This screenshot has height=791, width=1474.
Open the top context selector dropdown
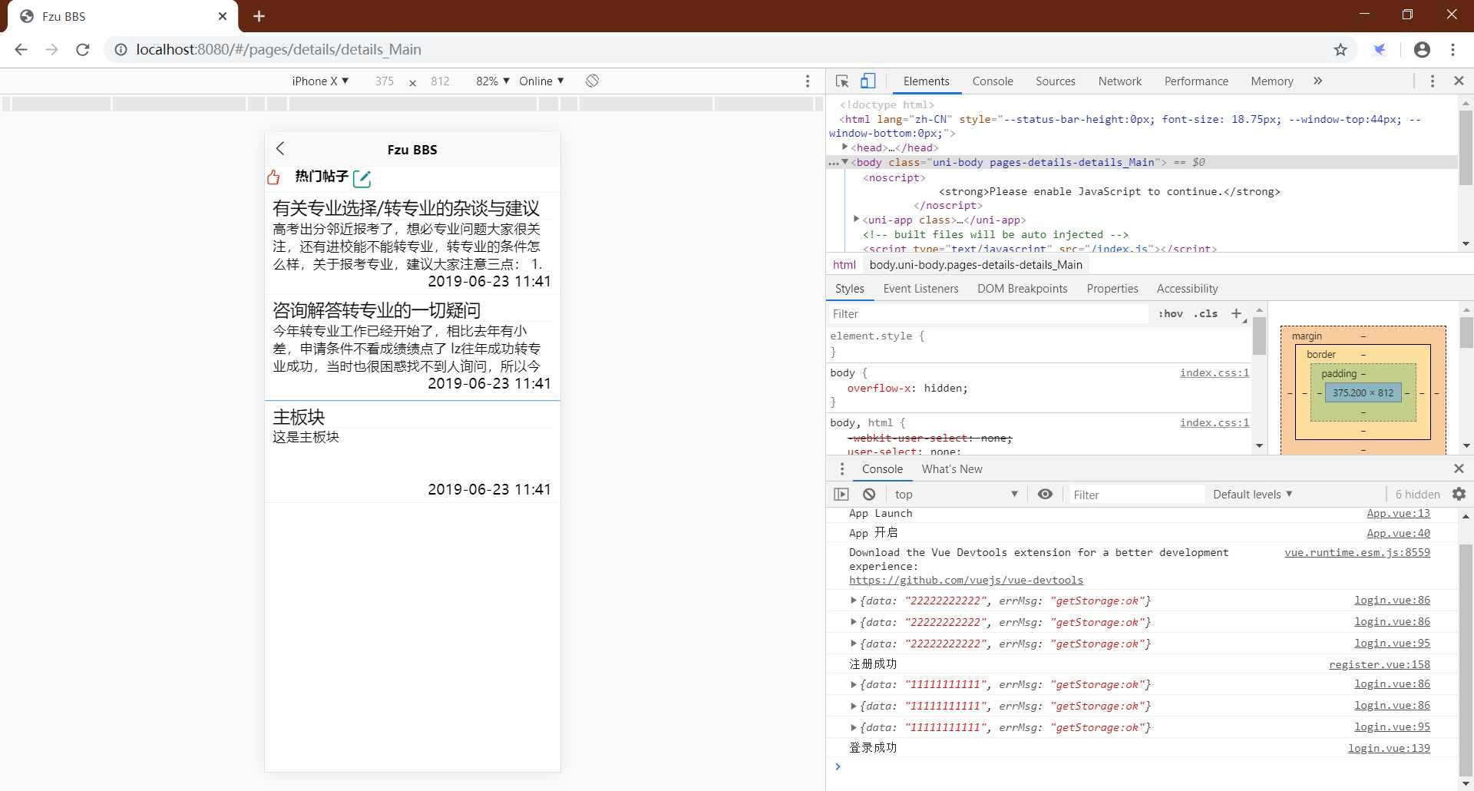coord(956,494)
